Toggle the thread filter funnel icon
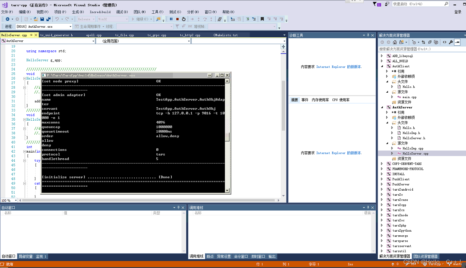 click(177, 26)
